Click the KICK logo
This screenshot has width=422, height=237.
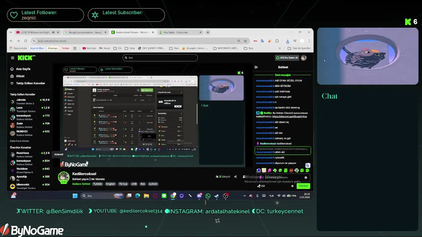26,58
